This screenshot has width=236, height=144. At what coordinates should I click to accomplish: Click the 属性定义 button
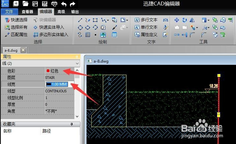(x=146, y=34)
